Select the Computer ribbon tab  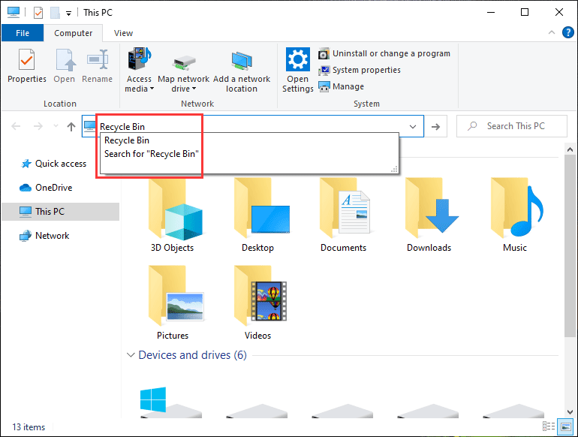click(x=73, y=33)
